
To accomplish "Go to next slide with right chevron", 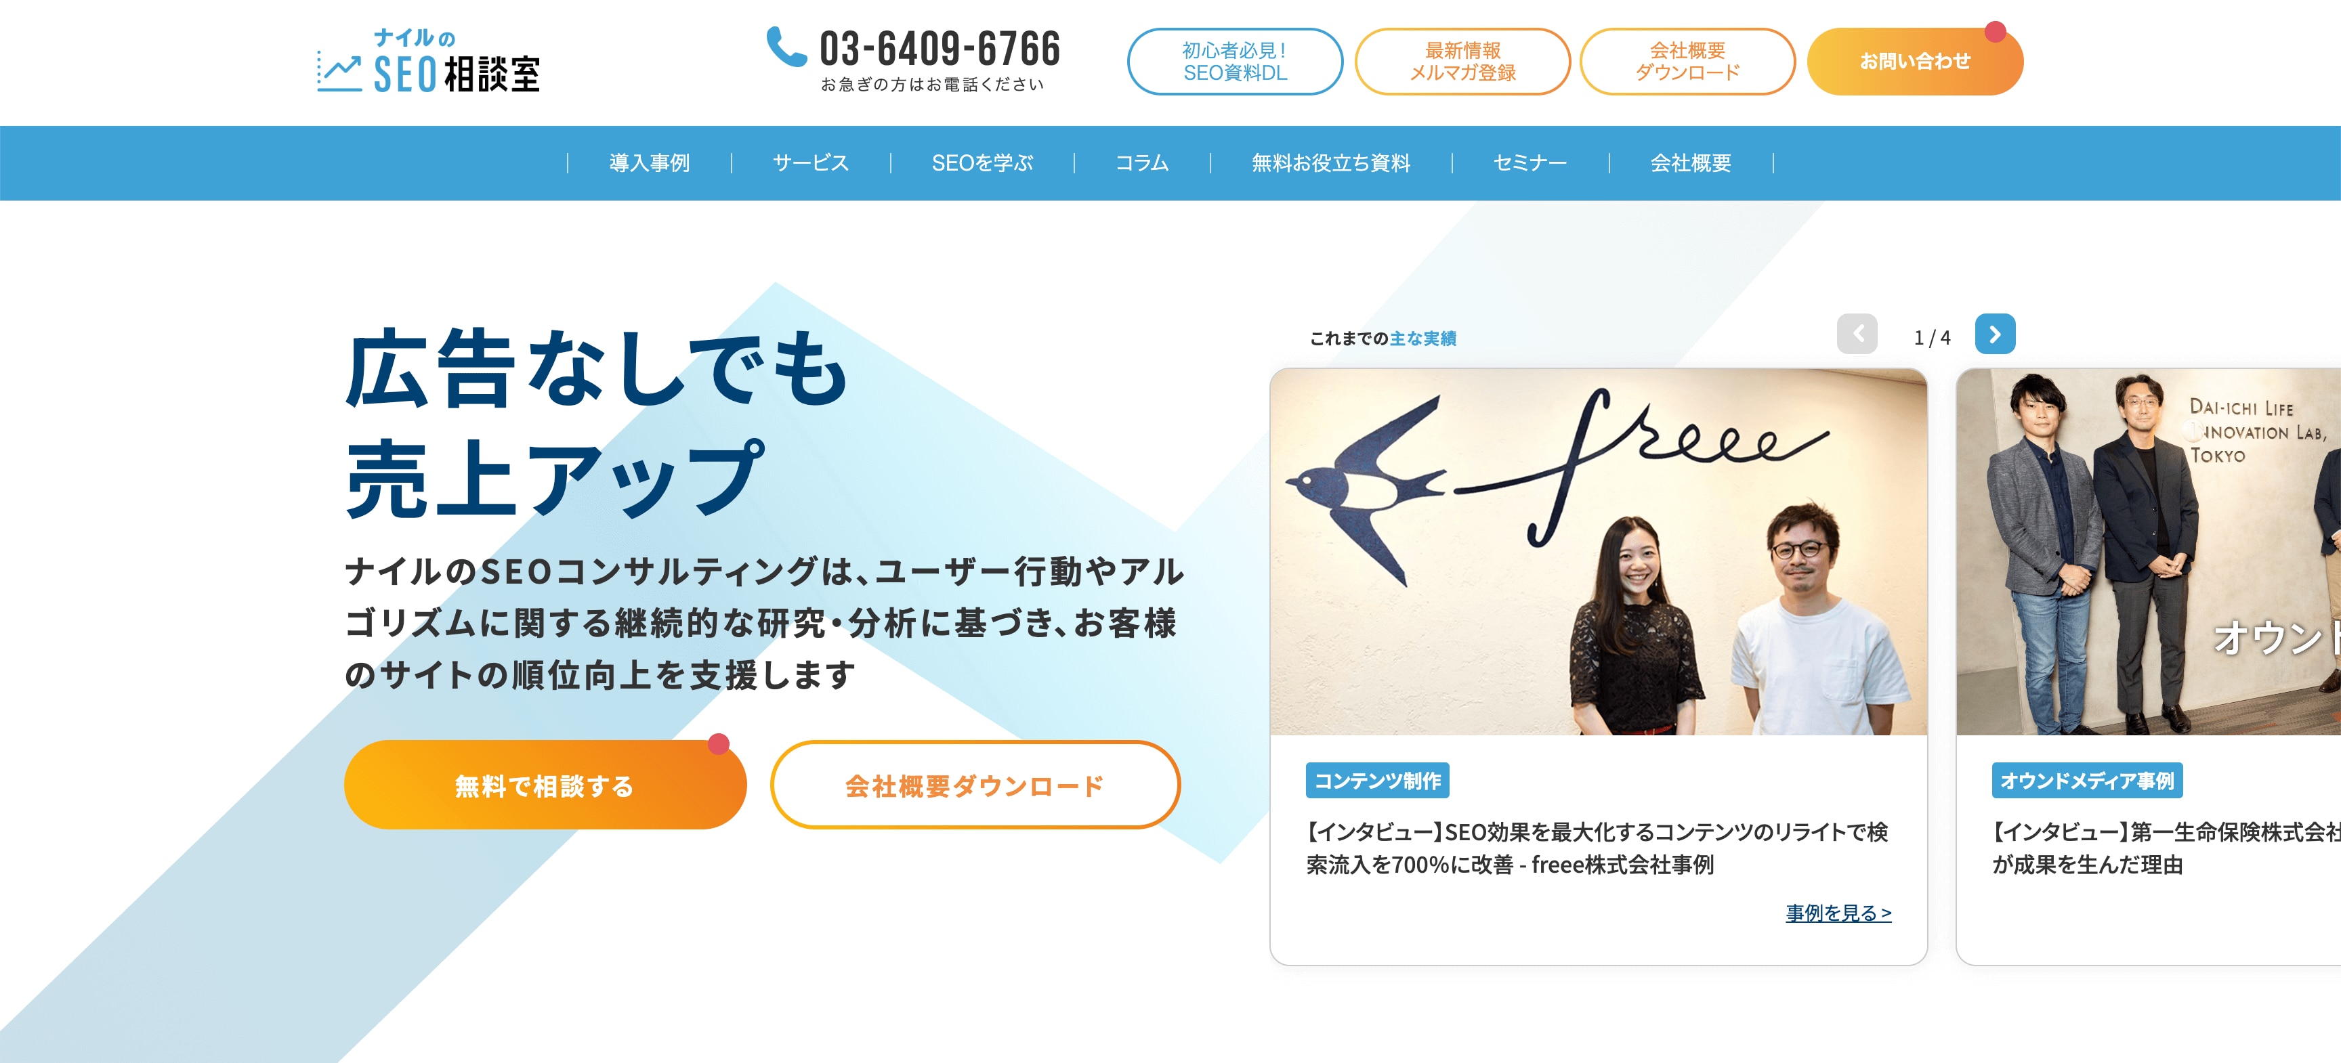I will coord(1995,334).
